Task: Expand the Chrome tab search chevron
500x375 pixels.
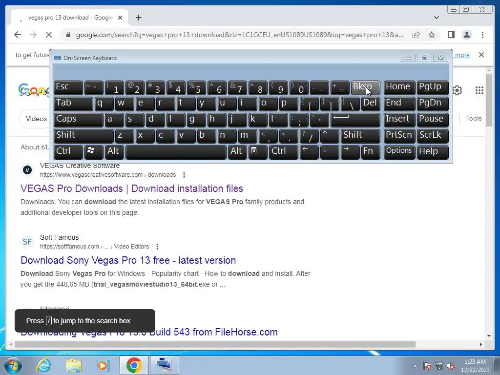Action: pyautogui.click(x=437, y=18)
